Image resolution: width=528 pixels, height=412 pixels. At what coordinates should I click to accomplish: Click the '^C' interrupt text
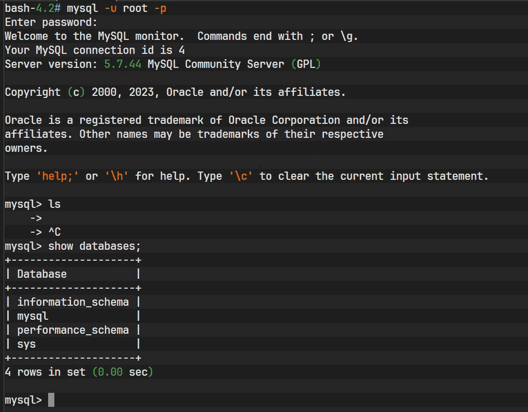pyautogui.click(x=54, y=232)
